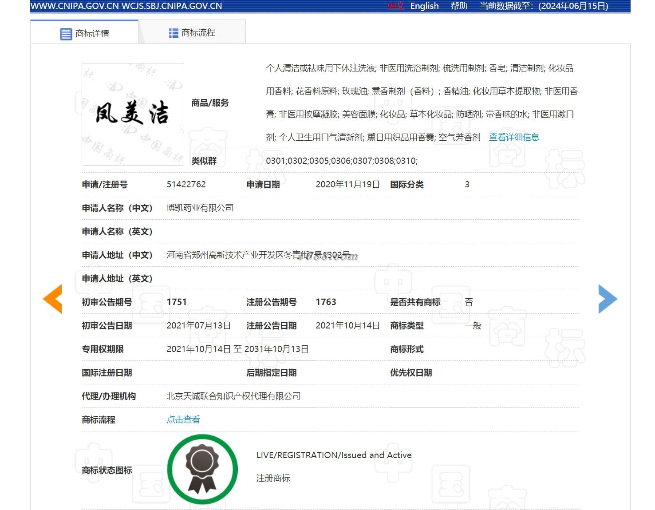Viewport: 655px width, 510px height.
Task: Click the green registered trademark status badge
Action: (202, 469)
